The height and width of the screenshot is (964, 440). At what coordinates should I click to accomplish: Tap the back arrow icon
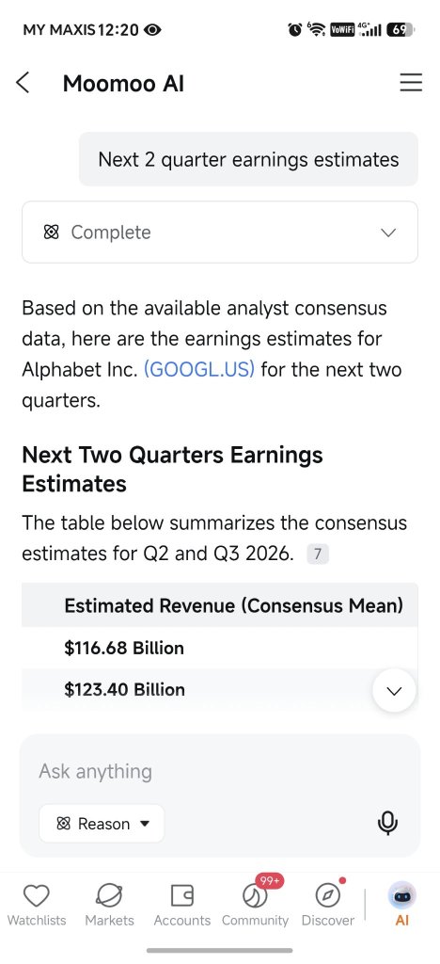(23, 83)
